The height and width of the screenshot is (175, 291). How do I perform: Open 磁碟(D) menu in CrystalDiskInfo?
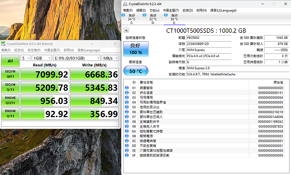188,10
